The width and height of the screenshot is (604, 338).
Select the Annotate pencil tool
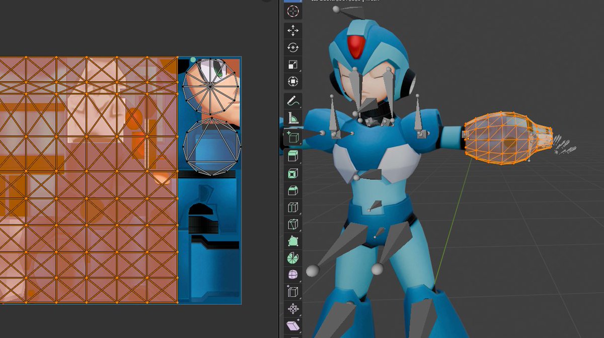[x=293, y=102]
